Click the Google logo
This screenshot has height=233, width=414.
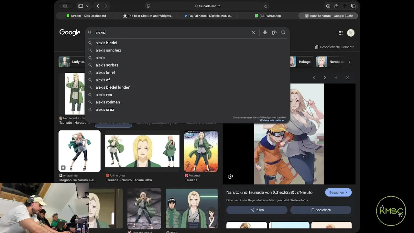(x=70, y=32)
